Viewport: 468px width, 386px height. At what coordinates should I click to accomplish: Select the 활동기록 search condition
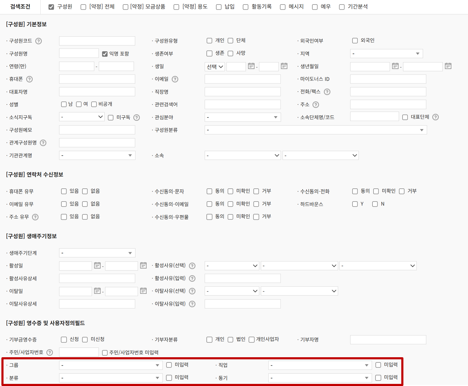pyautogui.click(x=245, y=7)
